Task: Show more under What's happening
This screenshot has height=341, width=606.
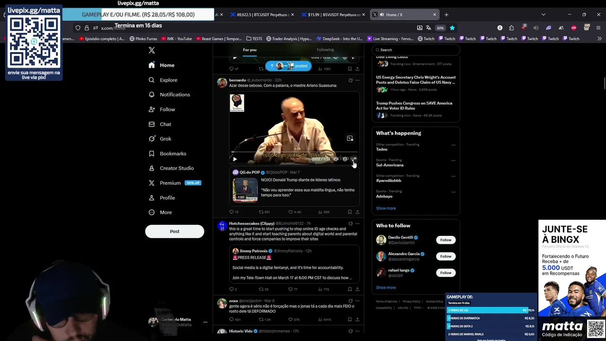Action: point(386,208)
